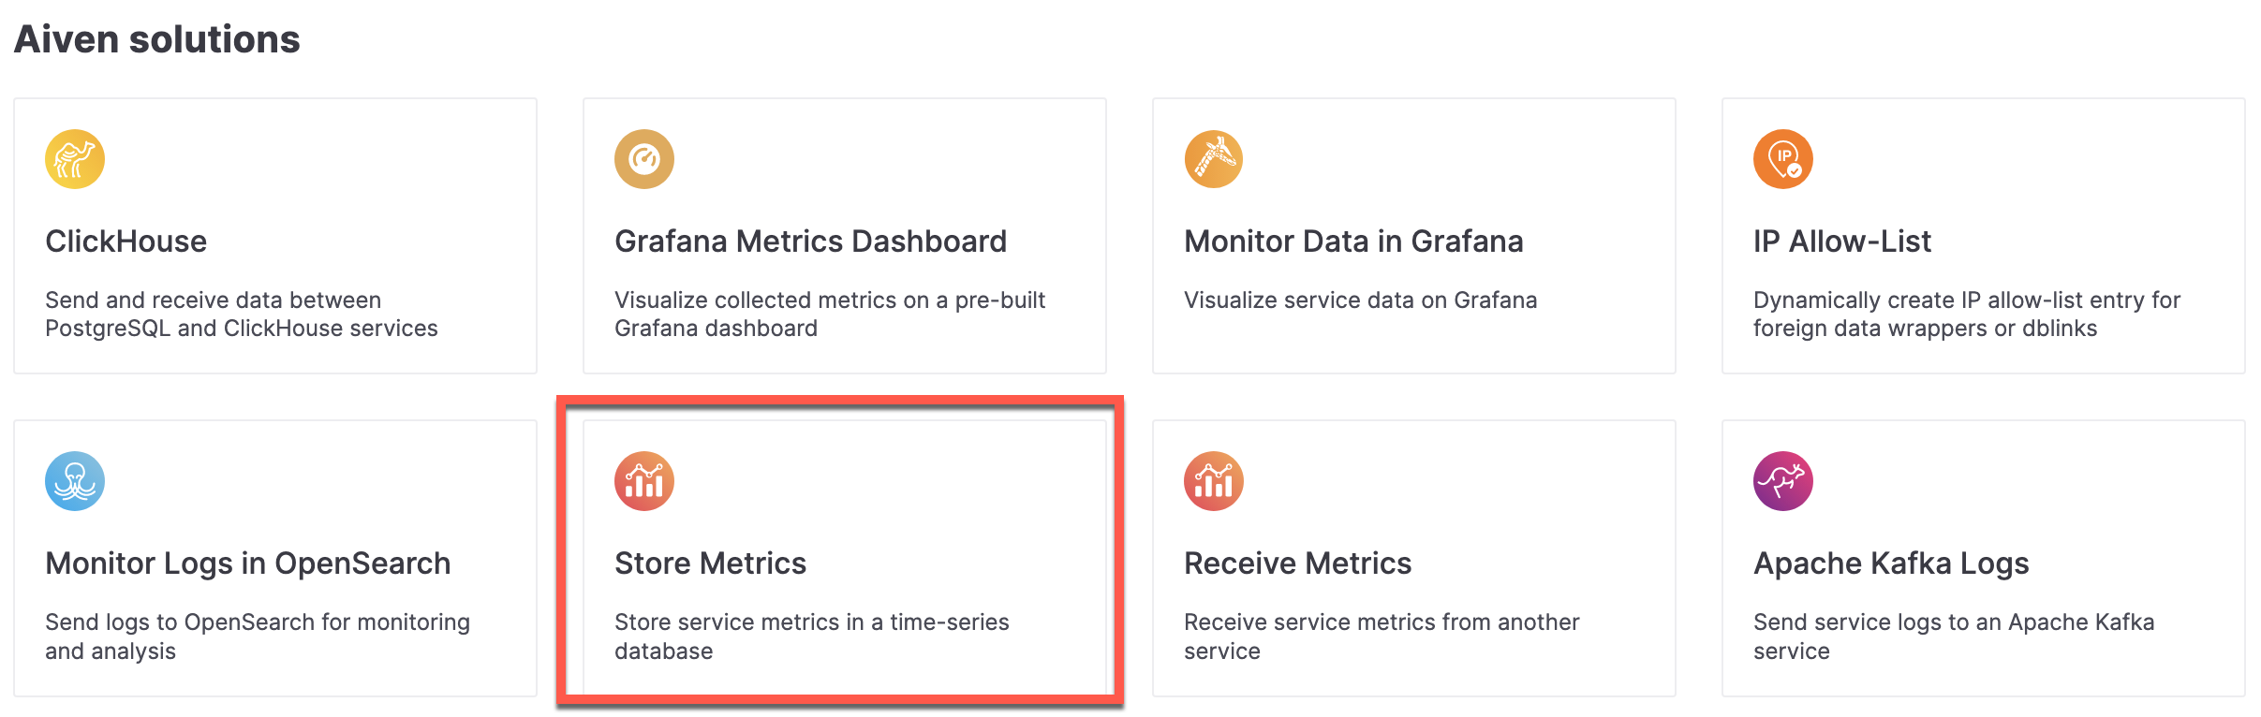This screenshot has width=2261, height=717.
Task: Select the Grafana Metrics Dashboard title
Action: 809,241
